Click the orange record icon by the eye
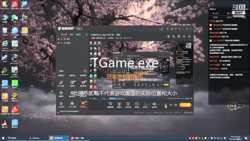250x141 pixels. click(x=166, y=105)
